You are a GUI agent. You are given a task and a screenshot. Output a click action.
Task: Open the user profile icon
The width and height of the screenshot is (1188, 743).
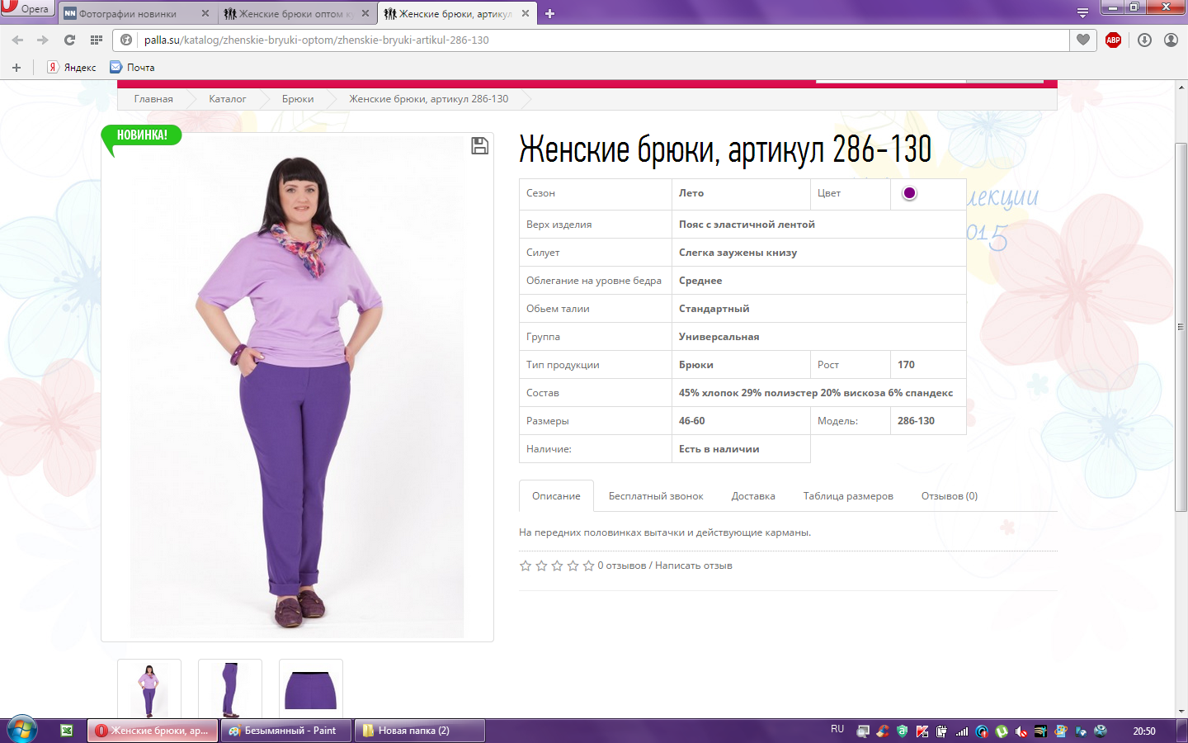[x=1171, y=40]
